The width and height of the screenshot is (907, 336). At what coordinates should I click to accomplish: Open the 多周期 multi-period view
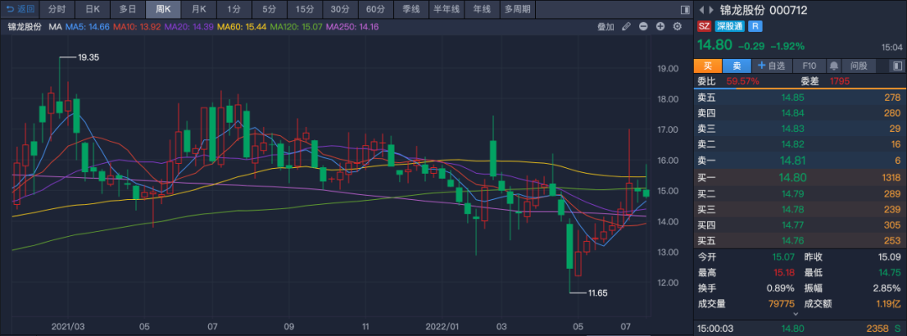518,9
